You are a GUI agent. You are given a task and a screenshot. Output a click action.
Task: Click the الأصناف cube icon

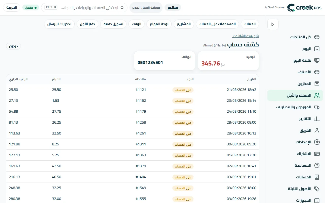pos(317,72)
